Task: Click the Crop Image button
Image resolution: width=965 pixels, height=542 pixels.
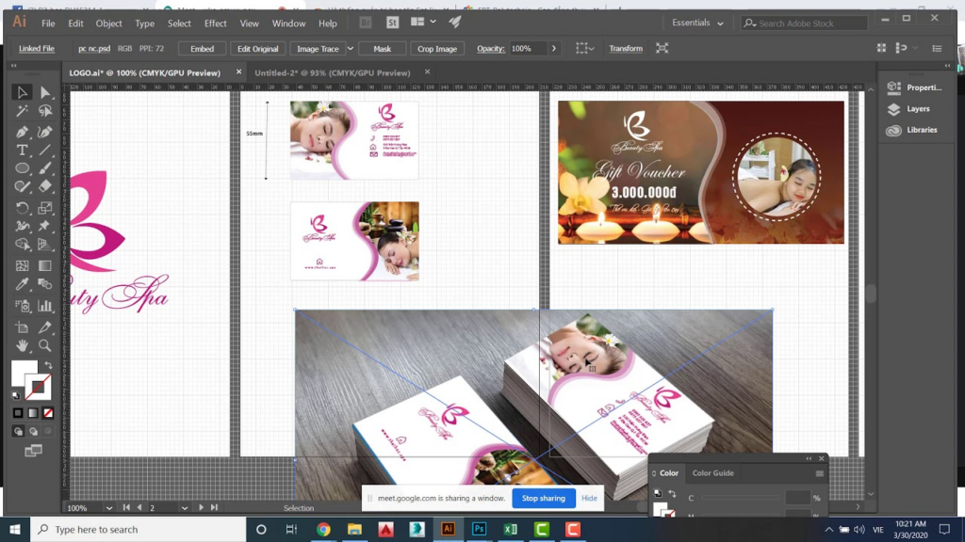Action: 436,48
